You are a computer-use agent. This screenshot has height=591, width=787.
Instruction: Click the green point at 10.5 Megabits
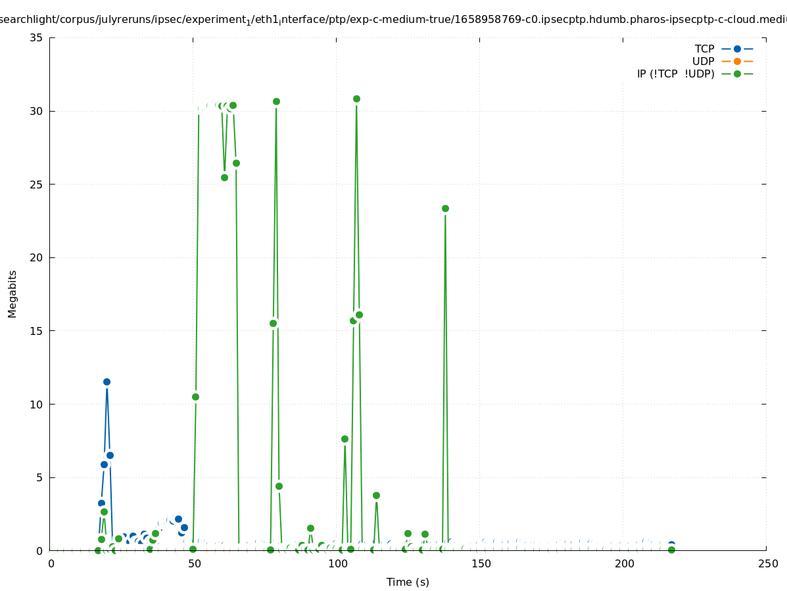point(195,397)
